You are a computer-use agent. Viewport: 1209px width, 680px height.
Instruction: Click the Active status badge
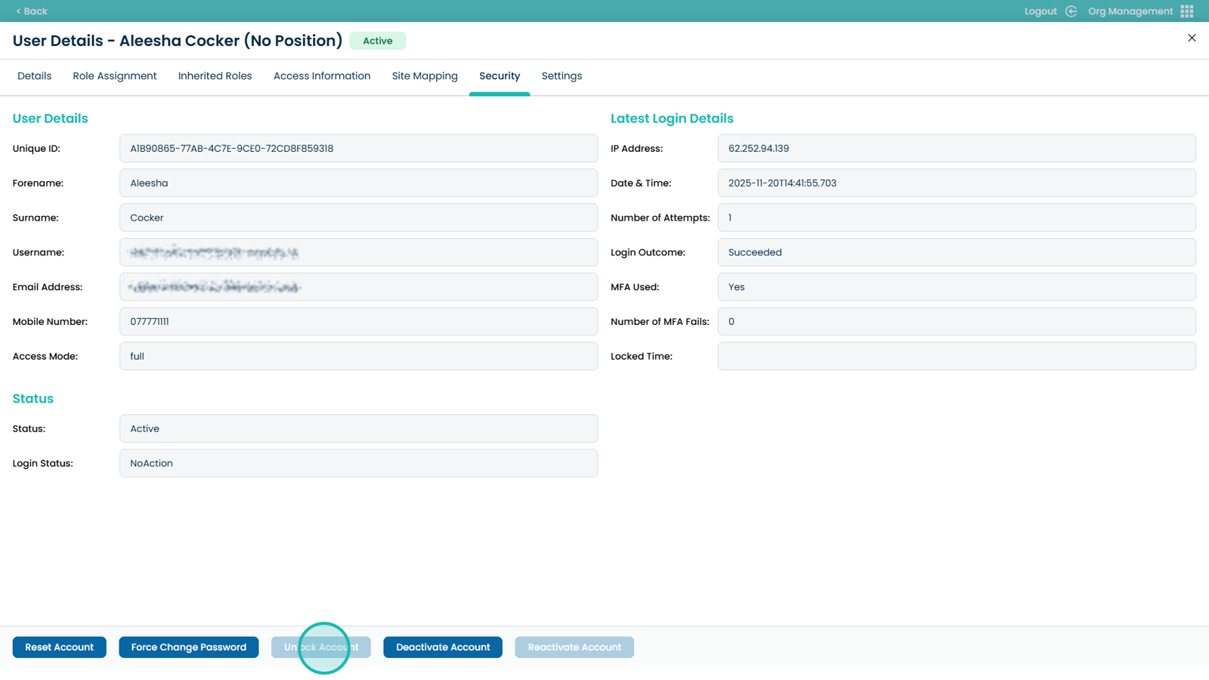point(378,41)
